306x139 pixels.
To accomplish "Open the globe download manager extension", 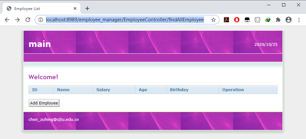I will click(268, 20).
